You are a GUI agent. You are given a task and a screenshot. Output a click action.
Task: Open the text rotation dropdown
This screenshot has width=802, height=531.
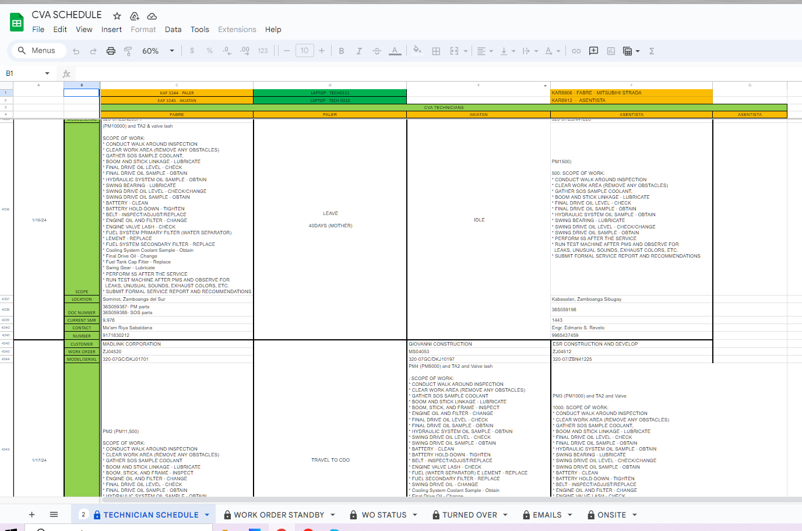(x=553, y=51)
